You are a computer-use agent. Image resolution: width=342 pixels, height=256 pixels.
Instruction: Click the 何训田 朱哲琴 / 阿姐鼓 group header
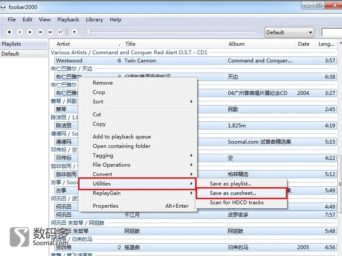[x=78, y=223]
